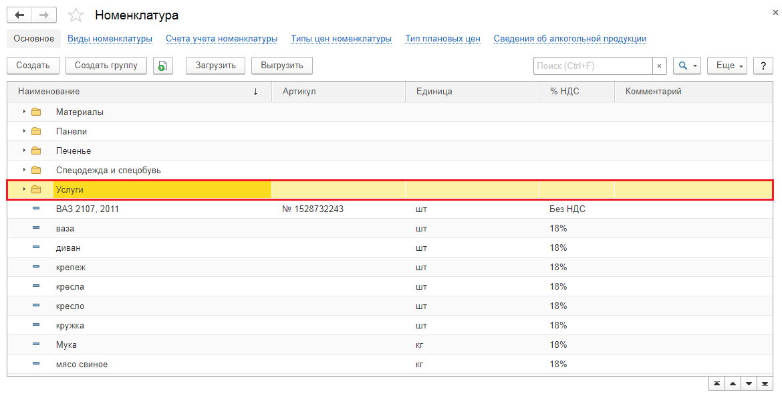This screenshot has height=396, width=782.
Task: Click into the Поиск search field
Action: pos(593,66)
